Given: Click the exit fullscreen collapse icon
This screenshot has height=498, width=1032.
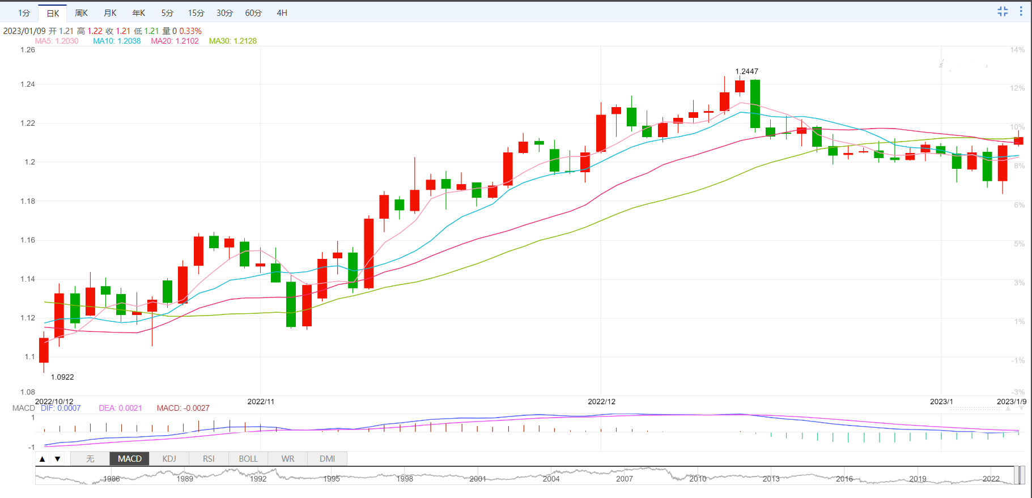Looking at the screenshot, I should pos(1003,11).
